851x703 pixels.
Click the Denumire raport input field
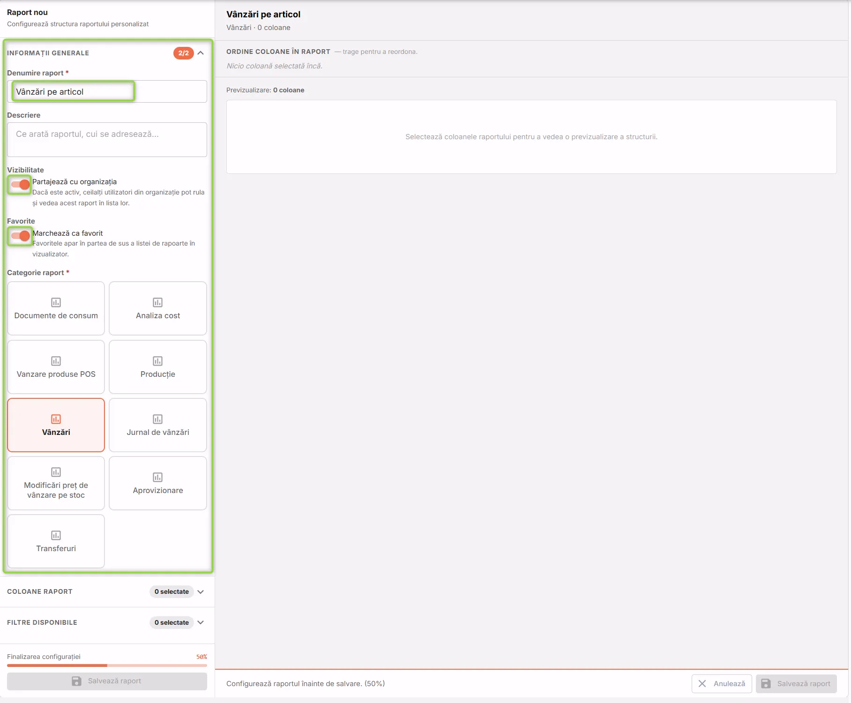point(107,91)
